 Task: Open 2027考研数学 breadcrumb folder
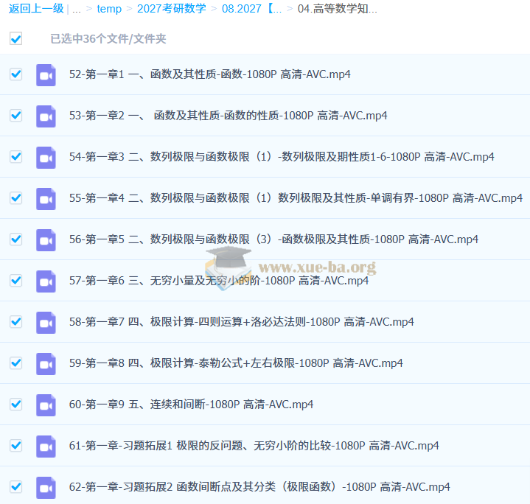click(172, 9)
